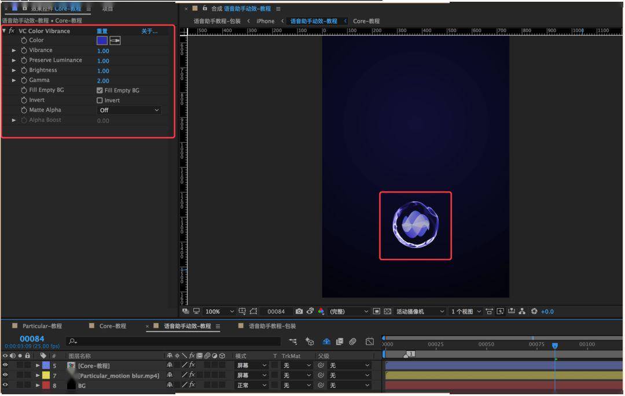
Task: Click the timeline layer search field
Action: tap(174, 342)
